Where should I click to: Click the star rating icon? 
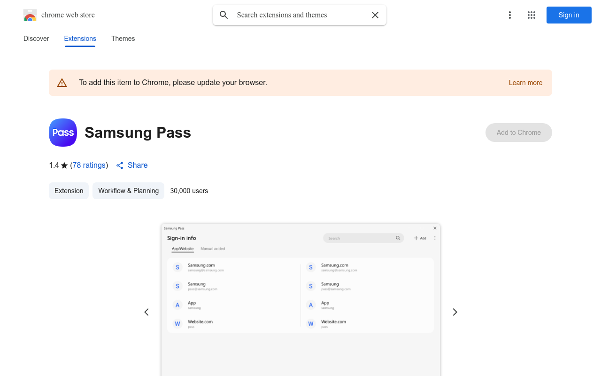[x=64, y=165]
